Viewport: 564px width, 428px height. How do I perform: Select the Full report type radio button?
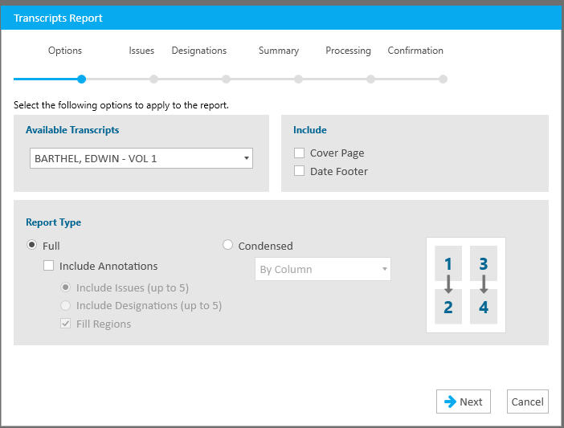[31, 245]
